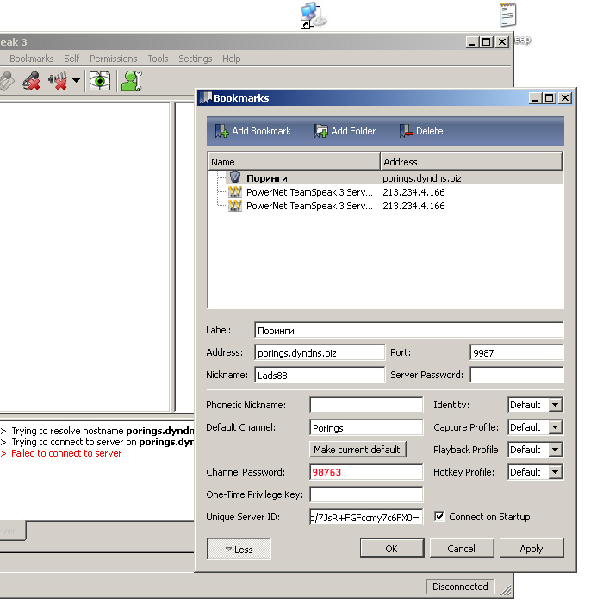Click the mute microphone toolbar icon
Image resolution: width=603 pixels, height=603 pixels.
coord(31,81)
